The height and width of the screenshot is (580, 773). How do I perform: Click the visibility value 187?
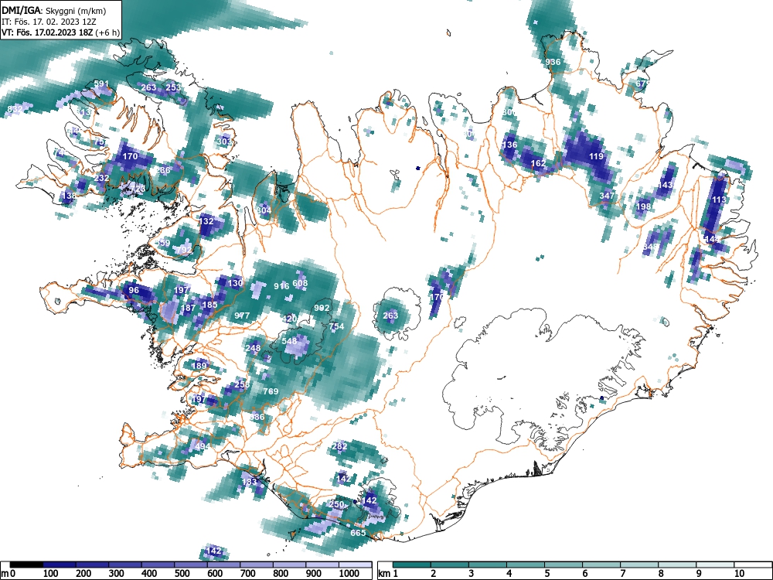point(188,309)
